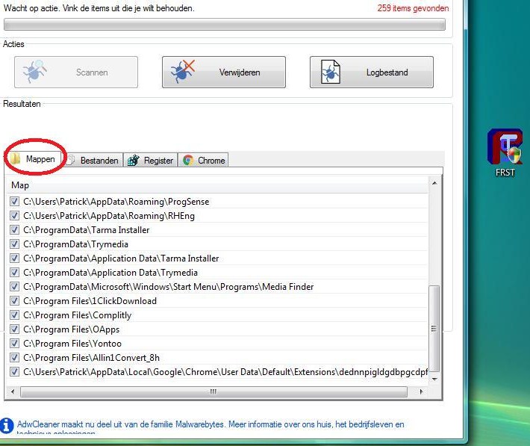This screenshot has height=446, width=530.
Task: Click the '259 items gevonden' status text
Action: coord(413,8)
